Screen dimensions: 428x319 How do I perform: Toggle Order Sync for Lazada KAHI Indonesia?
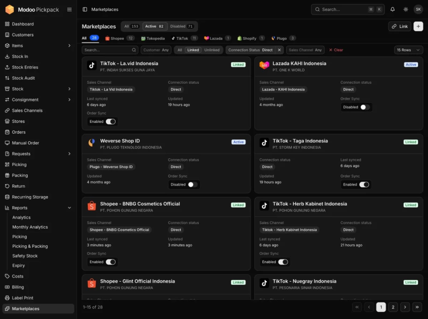pos(365,107)
